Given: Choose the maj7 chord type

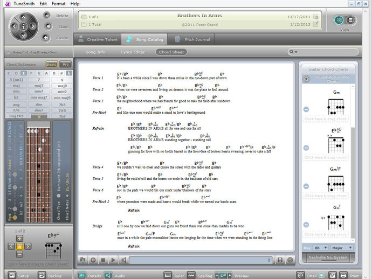Looking at the screenshot, I should pyautogui.click(x=39, y=86).
